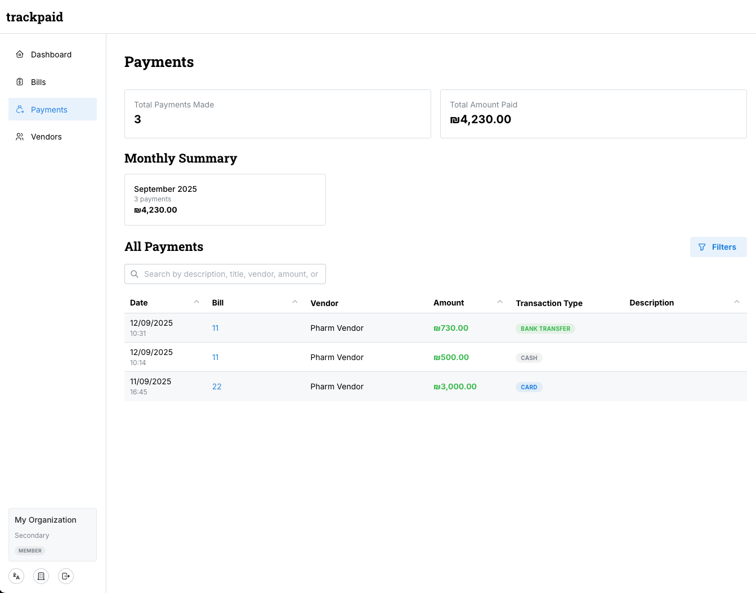This screenshot has width=756, height=593.
Task: Select the September 2025 monthly summary card
Action: click(x=225, y=200)
